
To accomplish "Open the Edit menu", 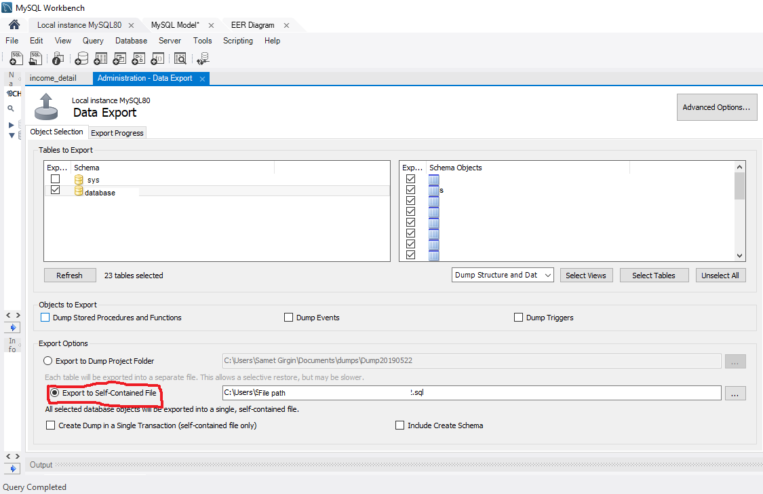I will point(37,41).
